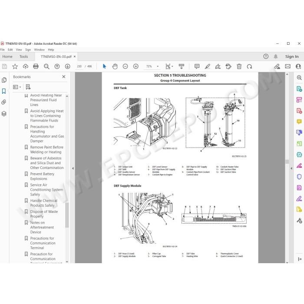304x304 pixels.
Task: Open the layers panel icon
Action: [4, 114]
